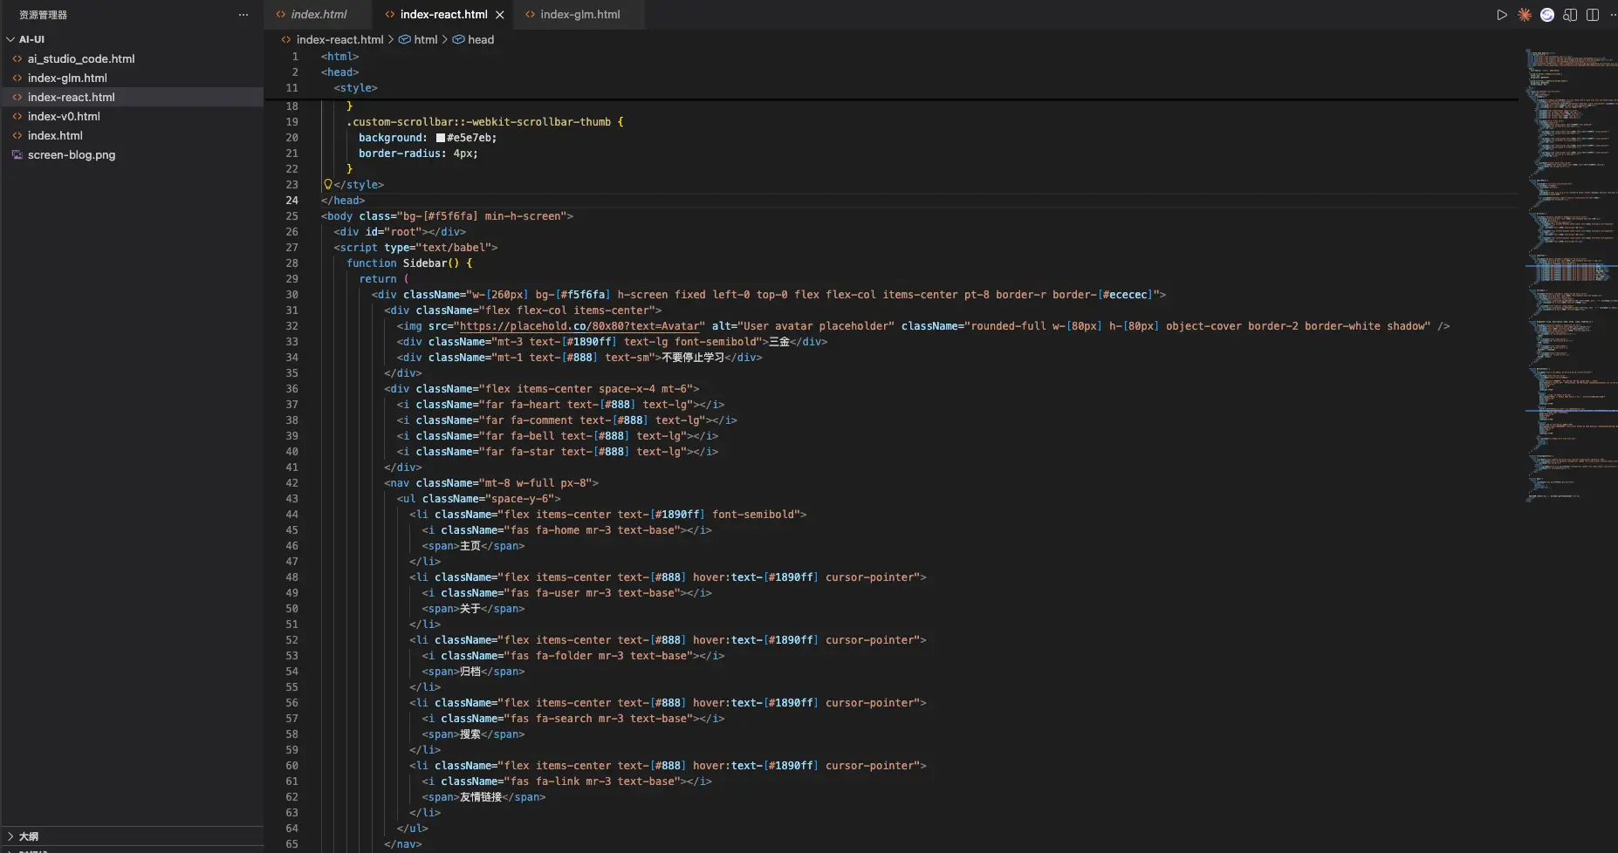
Task: Switch to the index.html tab
Action: [x=319, y=15]
